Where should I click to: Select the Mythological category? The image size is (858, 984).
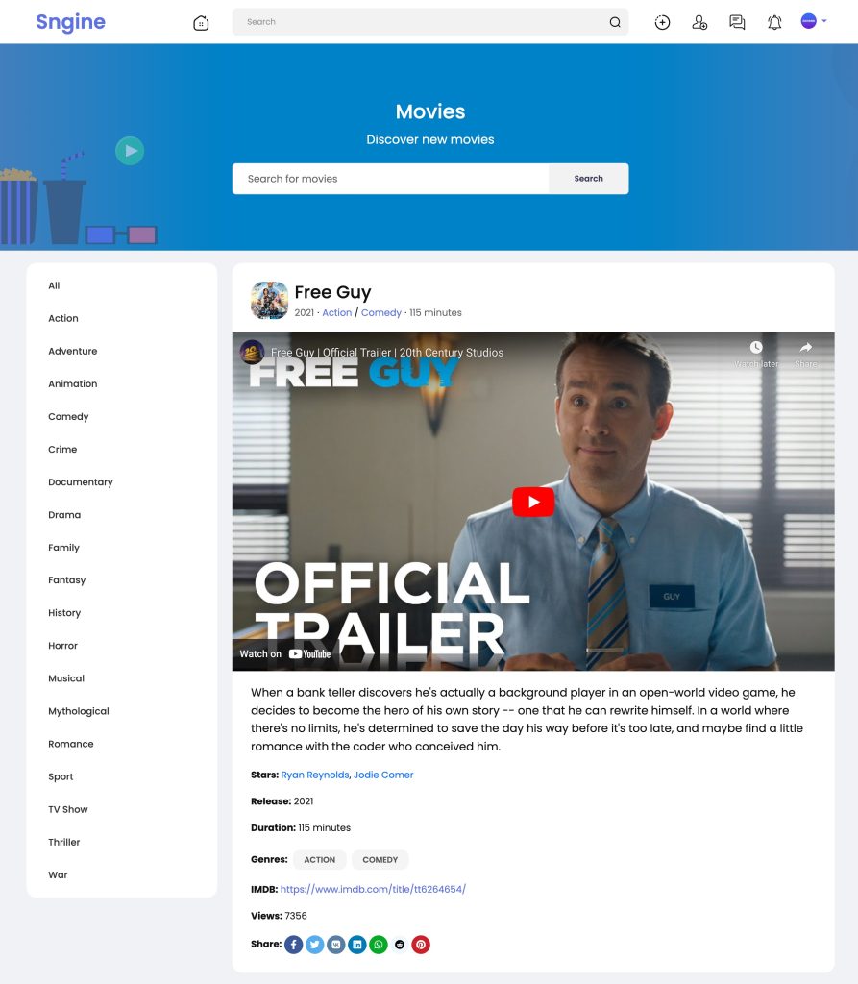click(79, 711)
